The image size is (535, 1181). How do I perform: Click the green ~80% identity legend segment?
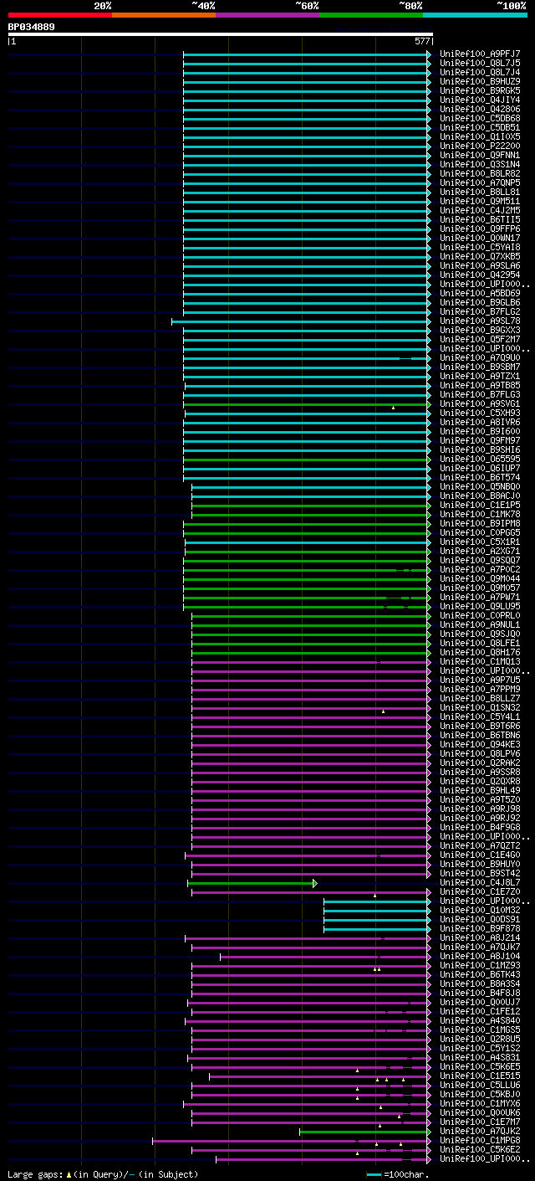pyautogui.click(x=370, y=15)
